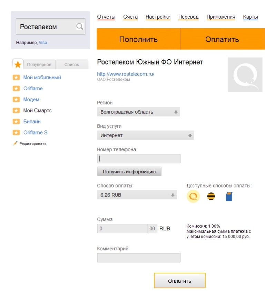Open the Отчеты menu
Image resolution: width=265 pixels, height=291 pixels.
[x=106, y=17]
